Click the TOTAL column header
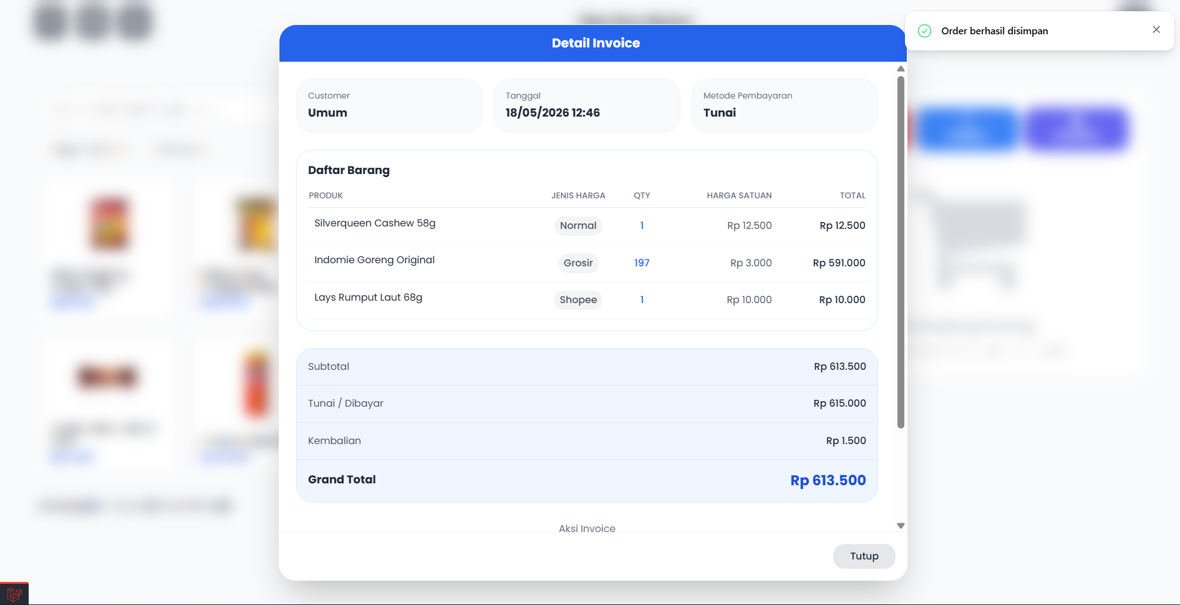 click(x=853, y=196)
